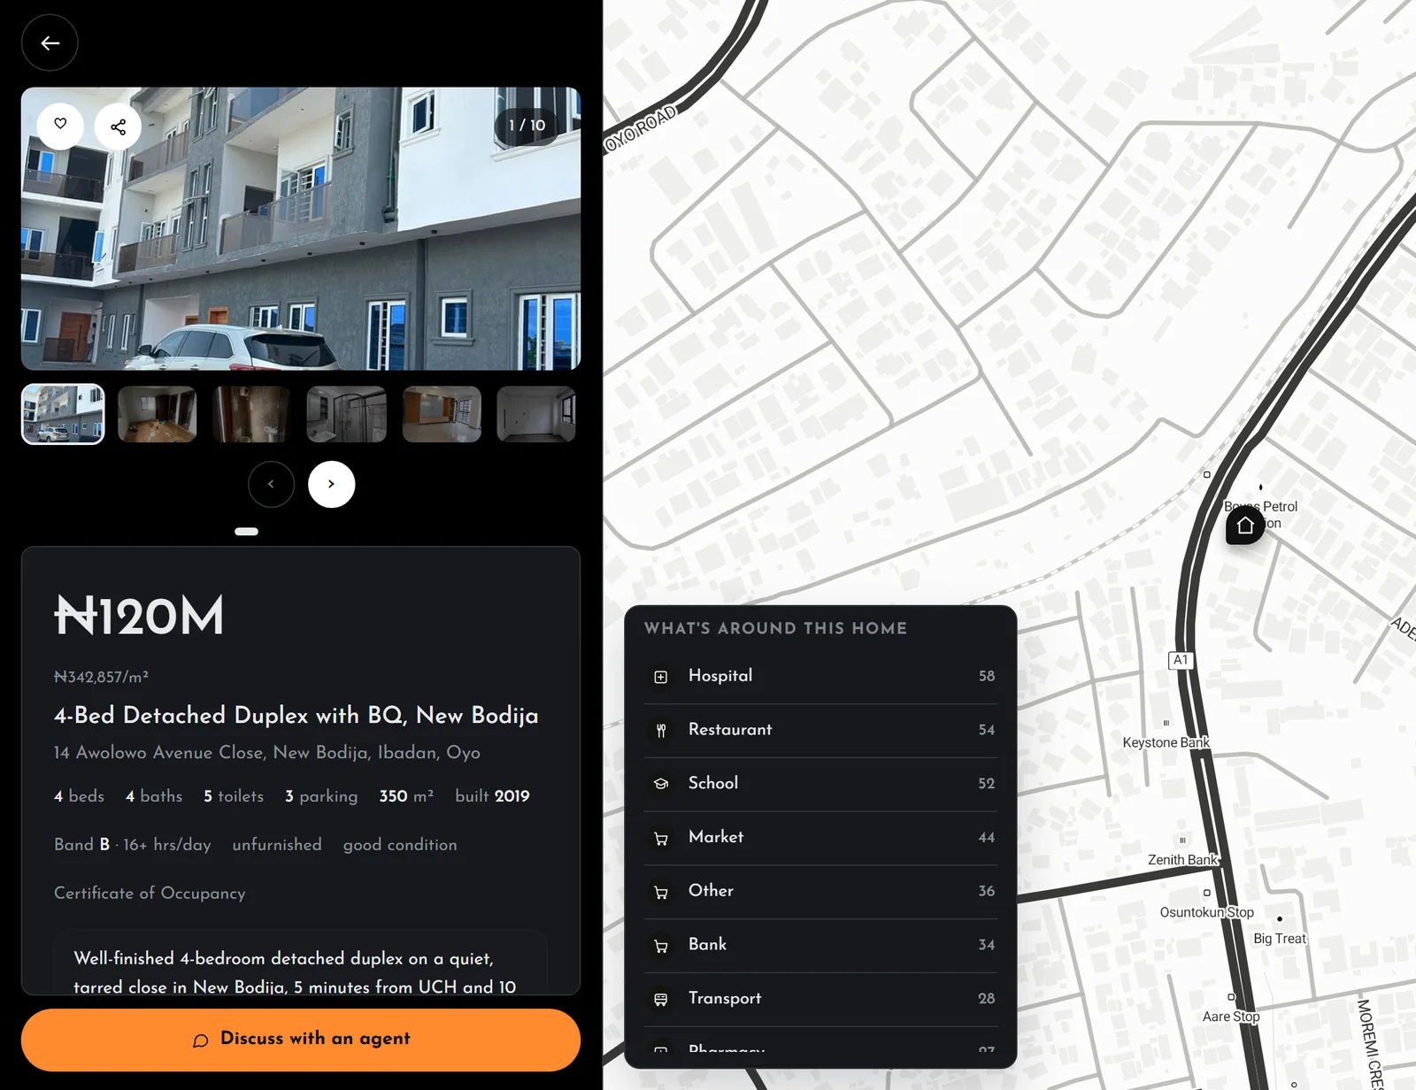Select the second interior room thumbnail

pyautogui.click(x=157, y=414)
